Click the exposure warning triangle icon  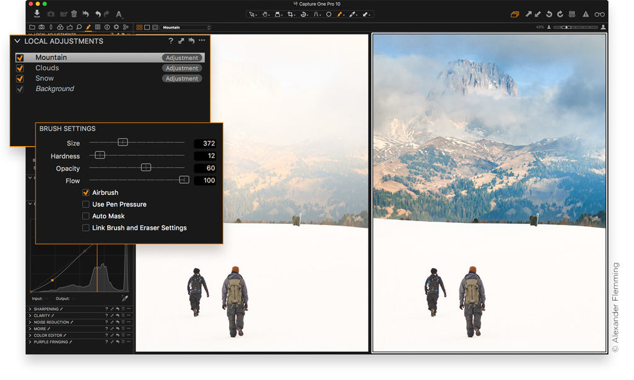(586, 14)
